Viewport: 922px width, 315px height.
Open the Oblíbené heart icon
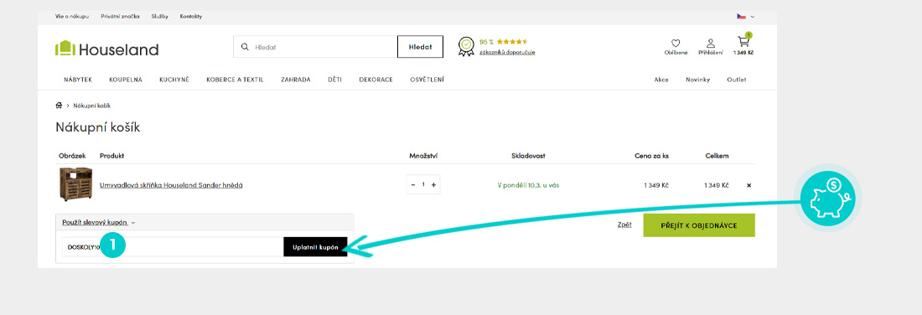coord(676,43)
